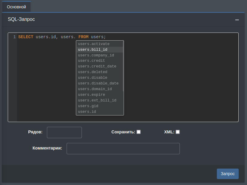Toggle the XML checkbox
This screenshot has width=247, height=185.
tap(178, 132)
